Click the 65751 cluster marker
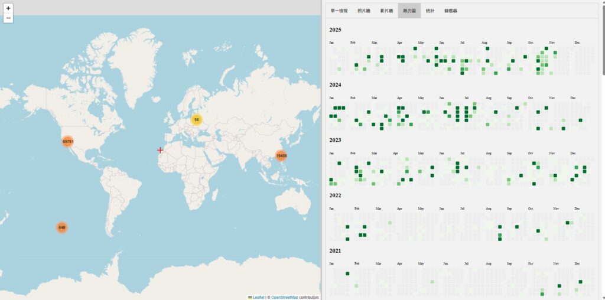Image resolution: width=605 pixels, height=300 pixels. [x=68, y=142]
